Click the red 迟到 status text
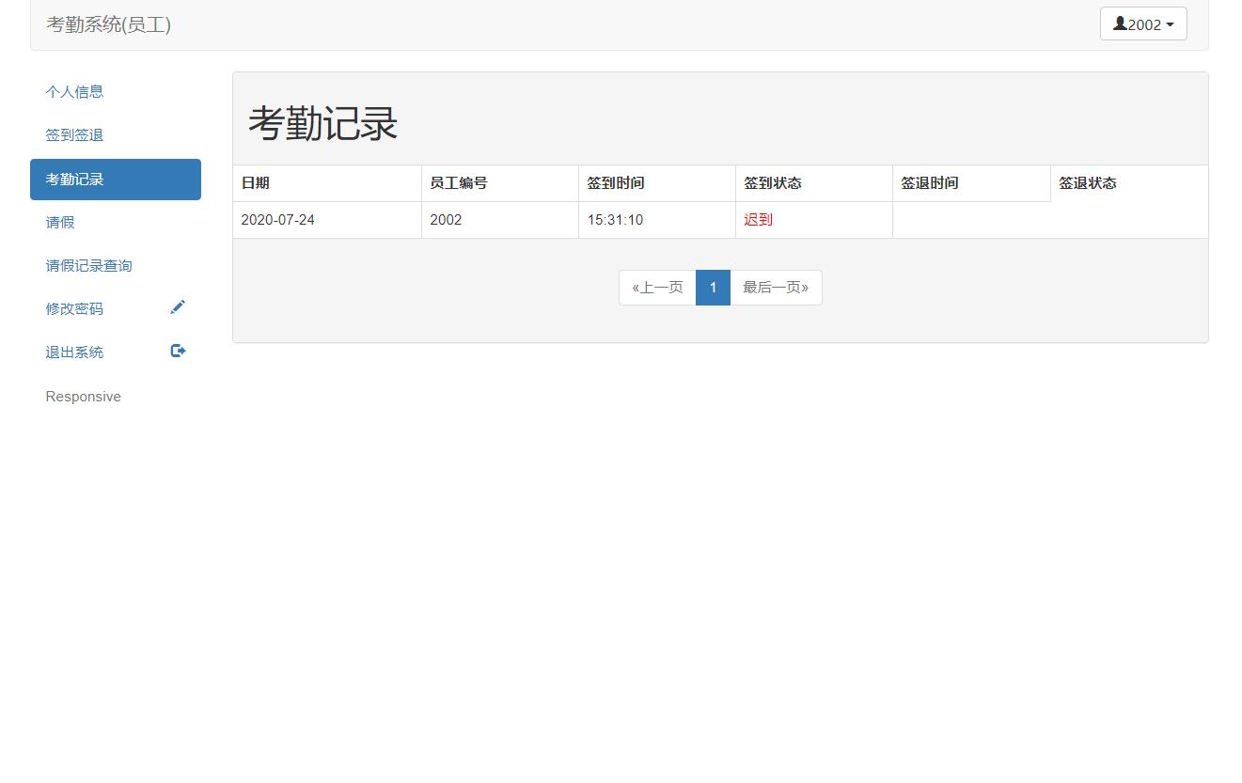Screen dimensions: 1242x783 pos(758,219)
